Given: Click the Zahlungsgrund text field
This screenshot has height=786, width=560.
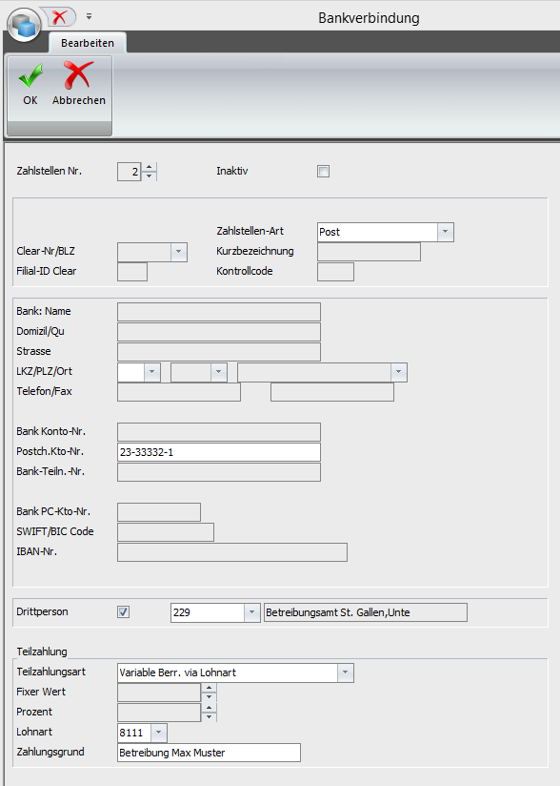Looking at the screenshot, I should [x=209, y=753].
